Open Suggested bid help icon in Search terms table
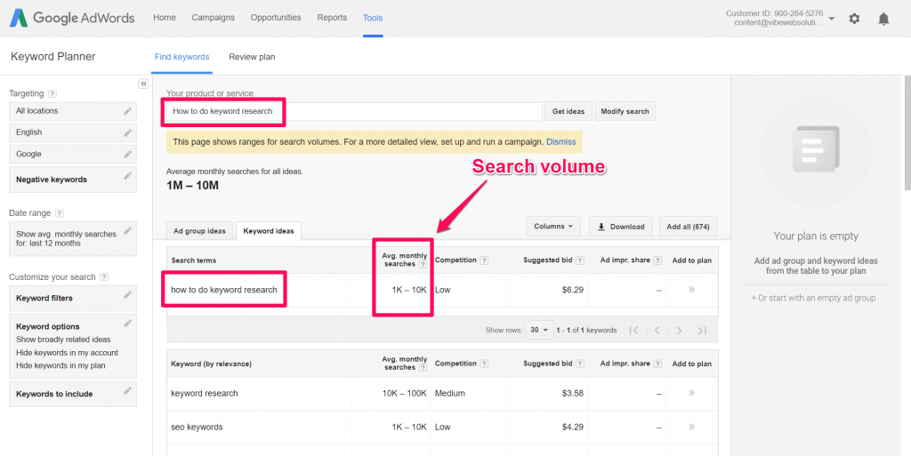Viewport: 911px width, 456px height. pos(580,260)
